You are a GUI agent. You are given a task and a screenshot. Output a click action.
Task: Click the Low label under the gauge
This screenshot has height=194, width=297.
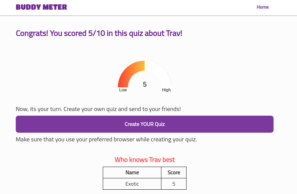123,90
